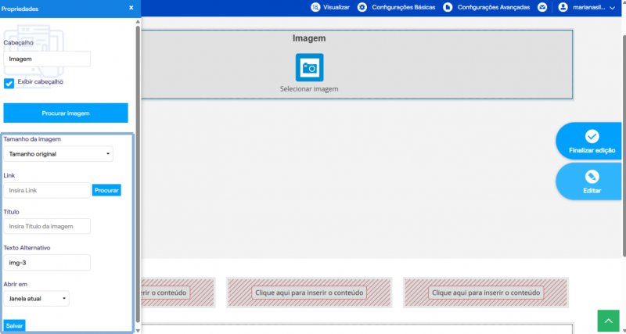626x334 pixels.
Task: Click the Salvar button
Action: click(x=14, y=325)
